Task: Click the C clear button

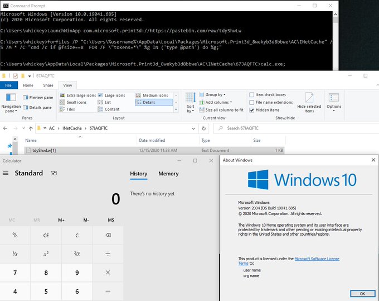Action: 77,235
